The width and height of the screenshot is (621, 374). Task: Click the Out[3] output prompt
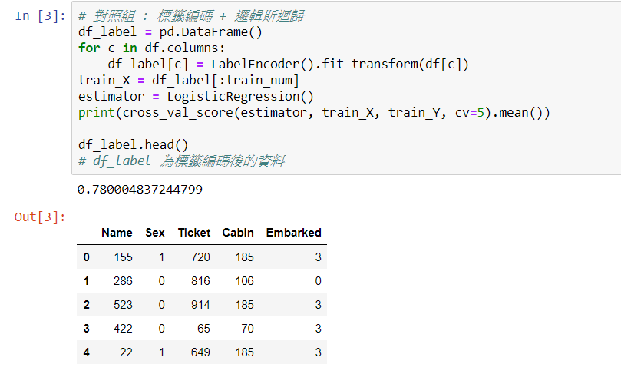coord(40,217)
